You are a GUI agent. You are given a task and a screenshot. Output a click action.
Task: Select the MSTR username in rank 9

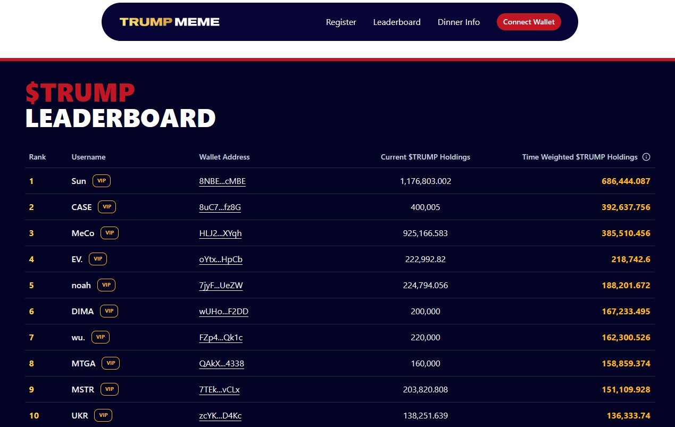(82, 389)
